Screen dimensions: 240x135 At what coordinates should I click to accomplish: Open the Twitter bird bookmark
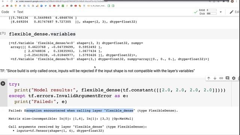46,6
